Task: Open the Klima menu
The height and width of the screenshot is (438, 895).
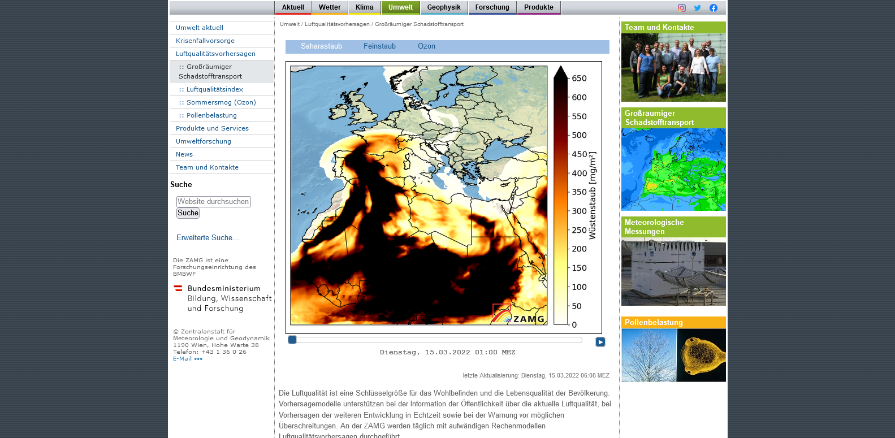Action: 365,7
